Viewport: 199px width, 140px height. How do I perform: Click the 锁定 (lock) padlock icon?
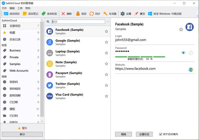click(x=78, y=14)
